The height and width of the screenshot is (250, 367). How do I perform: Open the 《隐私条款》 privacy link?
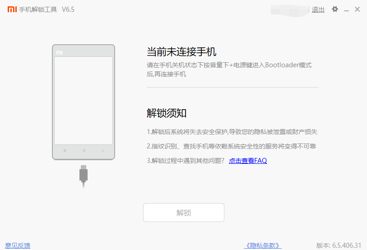(263, 245)
